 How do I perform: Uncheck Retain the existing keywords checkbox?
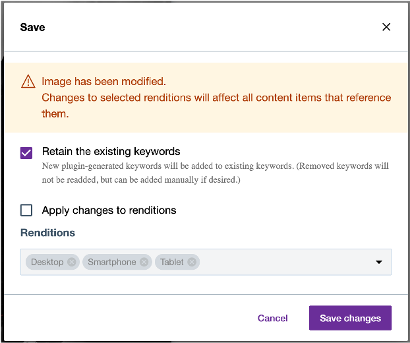click(x=26, y=153)
